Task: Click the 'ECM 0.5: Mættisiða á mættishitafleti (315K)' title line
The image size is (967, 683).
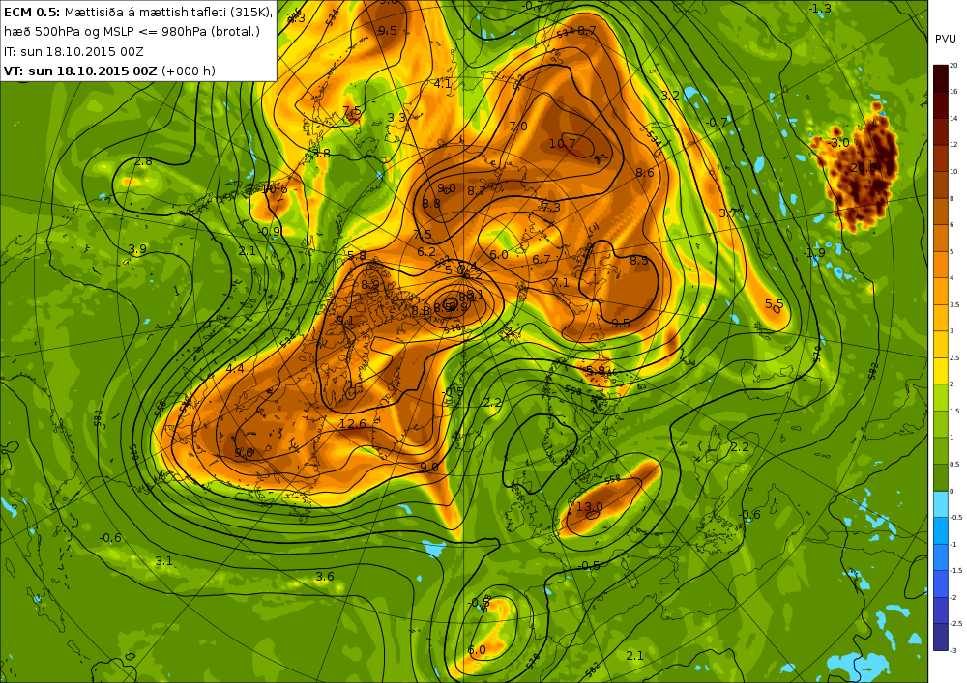Action: pos(138,13)
